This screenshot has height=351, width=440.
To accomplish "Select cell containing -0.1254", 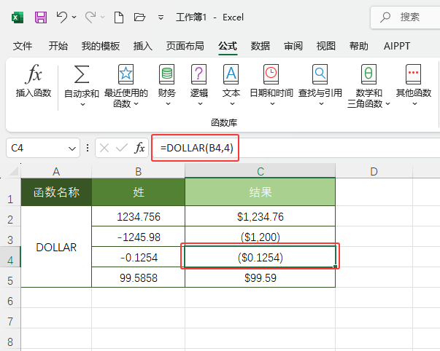I will (x=139, y=257).
